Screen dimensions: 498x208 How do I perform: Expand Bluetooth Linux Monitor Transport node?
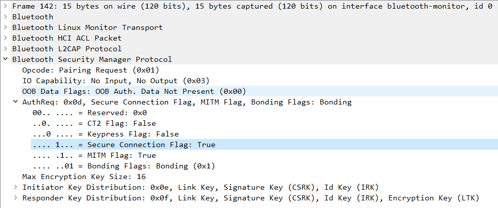pos(6,27)
